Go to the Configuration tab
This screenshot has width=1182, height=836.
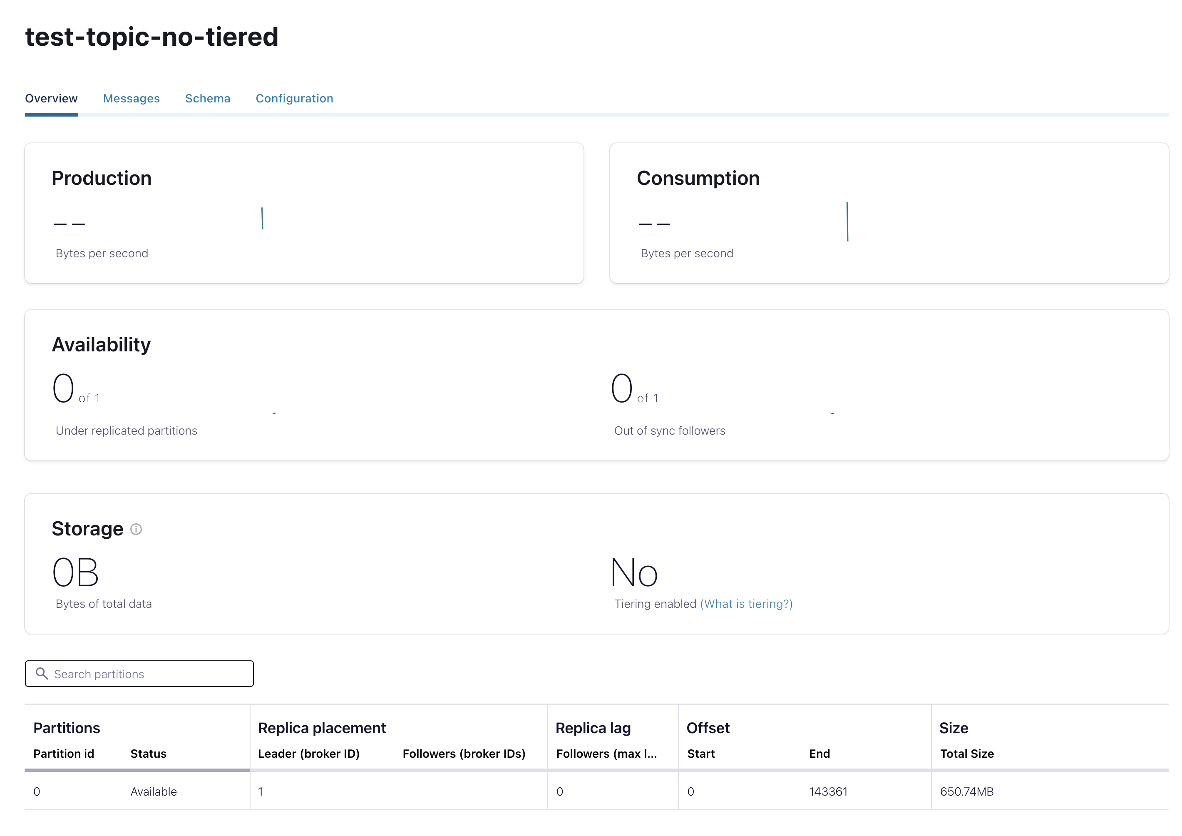coord(294,98)
